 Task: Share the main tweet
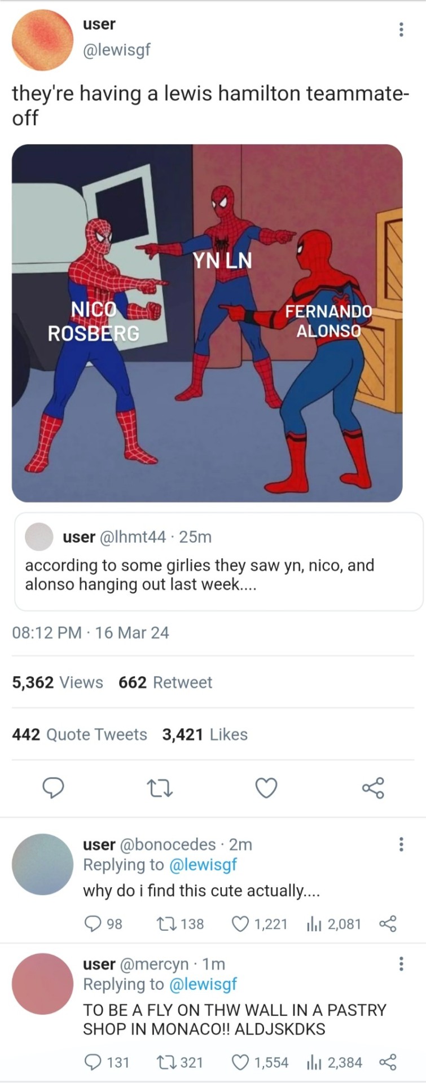pyautogui.click(x=373, y=788)
